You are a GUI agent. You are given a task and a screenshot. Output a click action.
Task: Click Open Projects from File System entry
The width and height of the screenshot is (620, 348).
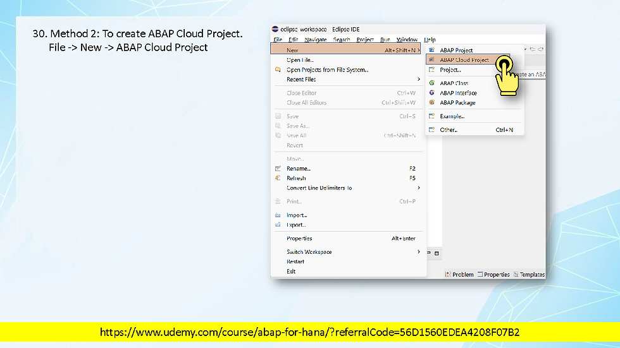pos(327,69)
